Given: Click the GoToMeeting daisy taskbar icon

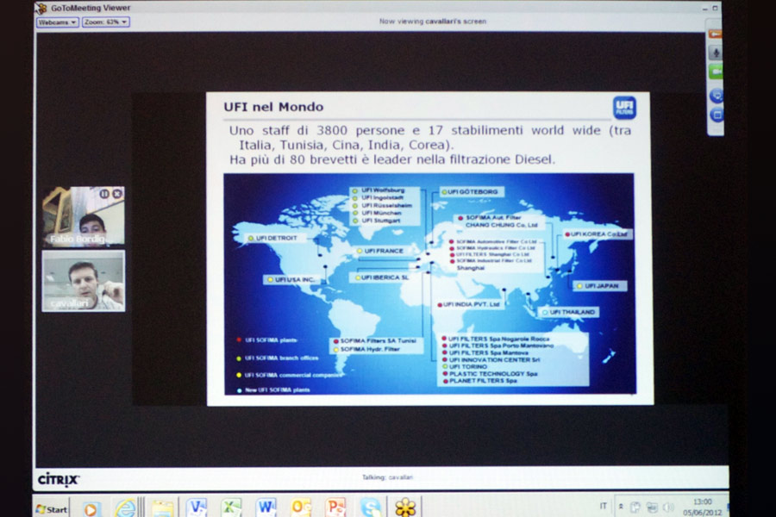Looking at the screenshot, I should (x=405, y=508).
